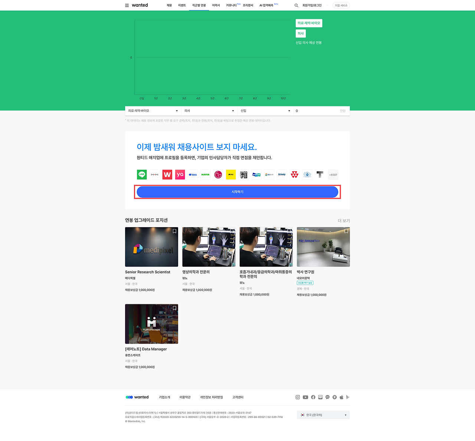Open the YouTube icon in the footer
The width and height of the screenshot is (475, 441).
[305, 397]
